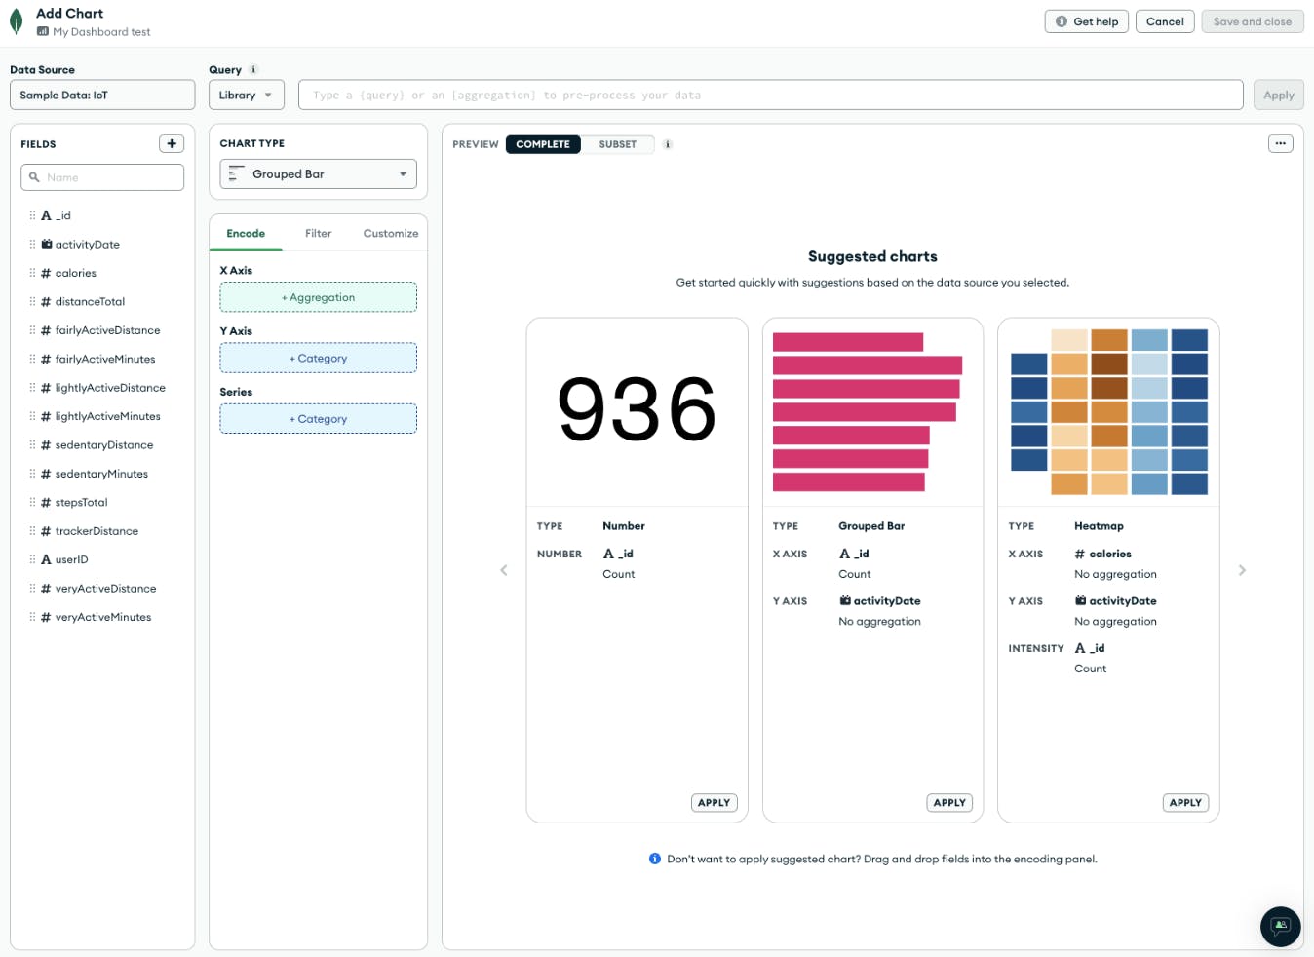Select COMPLETE preview mode
Viewport: 1314px width, 957px height.
tap(542, 143)
